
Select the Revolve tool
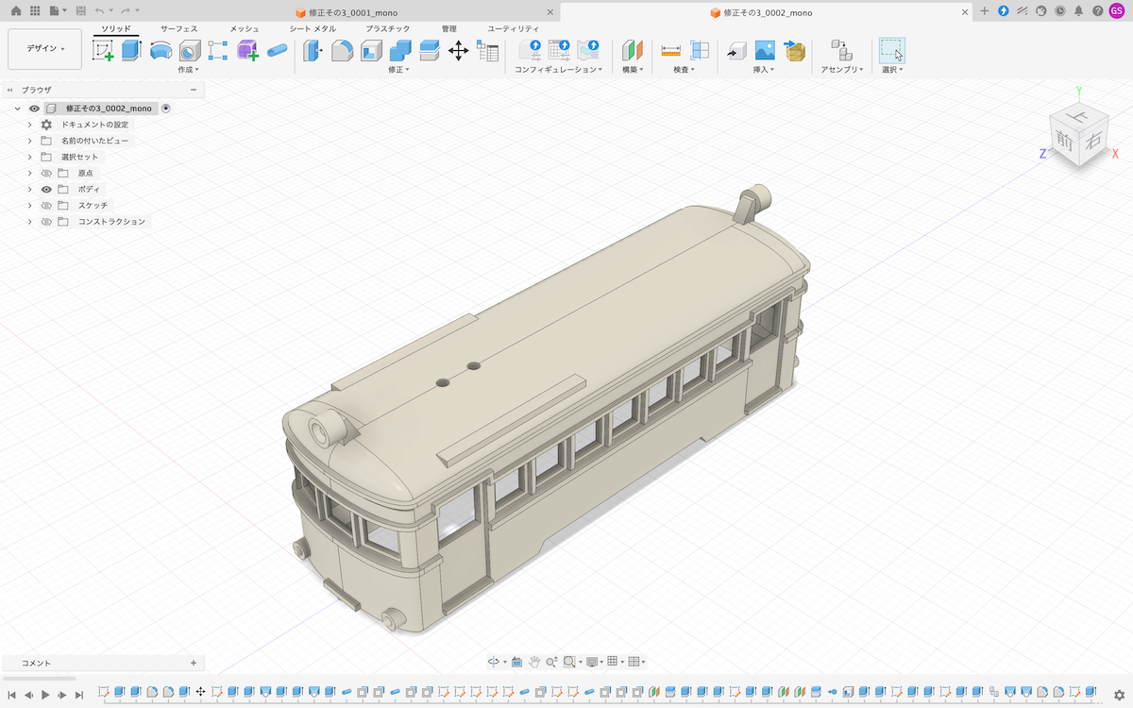point(161,51)
